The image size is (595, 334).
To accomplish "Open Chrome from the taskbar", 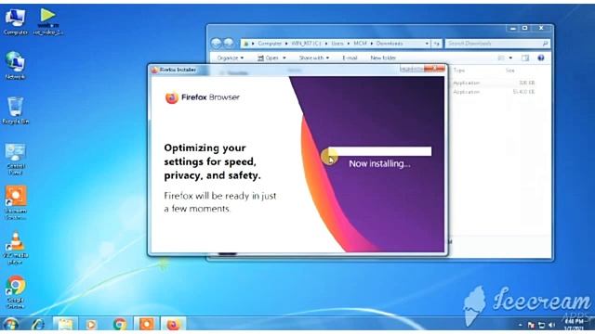I will [x=120, y=324].
